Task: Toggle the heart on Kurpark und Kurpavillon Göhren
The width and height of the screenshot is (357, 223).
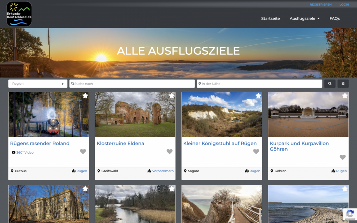Action: (x=343, y=157)
